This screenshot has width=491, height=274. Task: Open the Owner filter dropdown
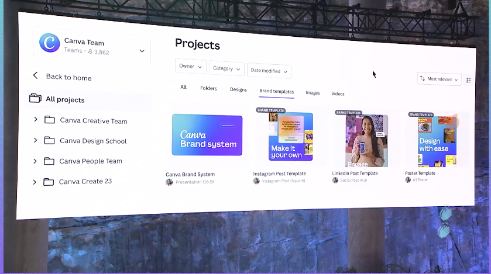(190, 67)
